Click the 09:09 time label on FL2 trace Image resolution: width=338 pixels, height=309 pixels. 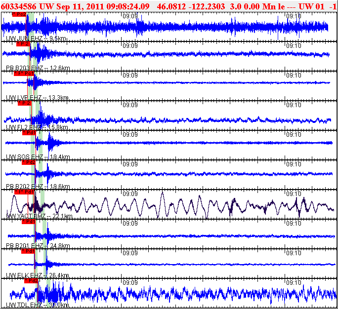coord(130,105)
